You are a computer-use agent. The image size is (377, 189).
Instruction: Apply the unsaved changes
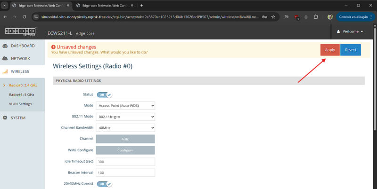(x=330, y=50)
